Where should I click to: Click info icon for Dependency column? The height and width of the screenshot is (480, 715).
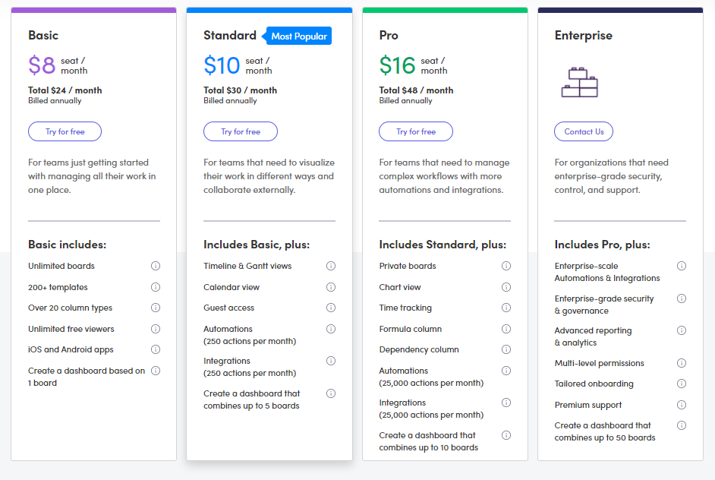(506, 349)
